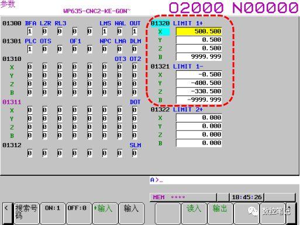Click the 输出 softkey

220,213
